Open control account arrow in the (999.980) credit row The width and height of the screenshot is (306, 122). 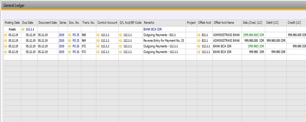pos(98,46)
